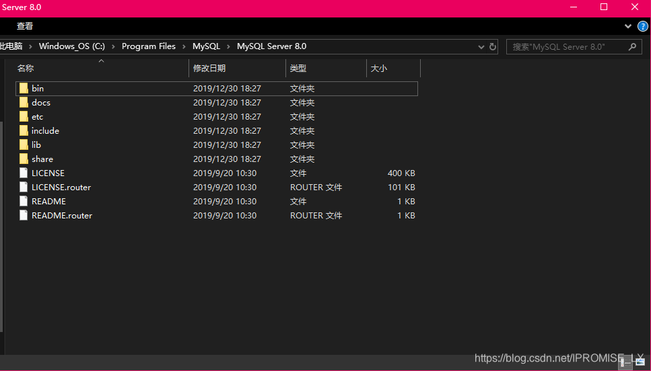Go to 此电脑 in breadcrumb
The height and width of the screenshot is (371, 651).
pyautogui.click(x=11, y=46)
